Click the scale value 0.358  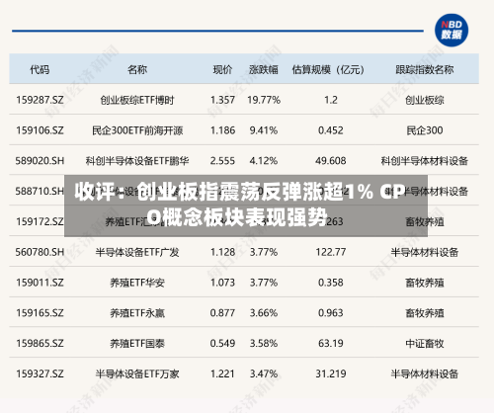point(331,283)
